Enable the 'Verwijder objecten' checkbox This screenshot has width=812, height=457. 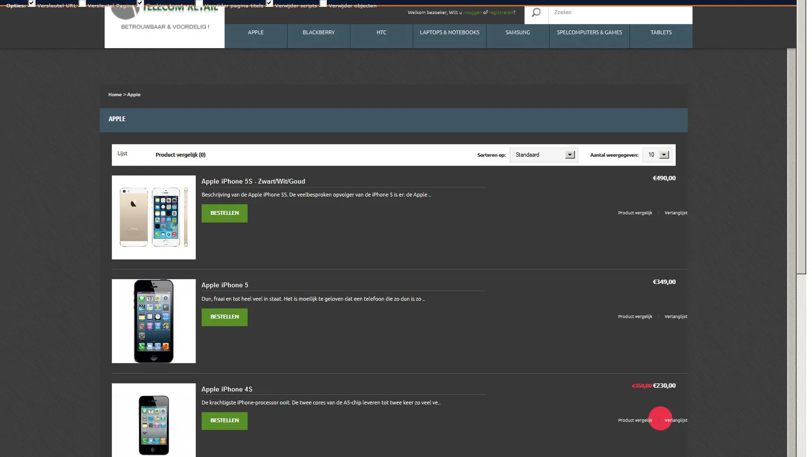323,4
